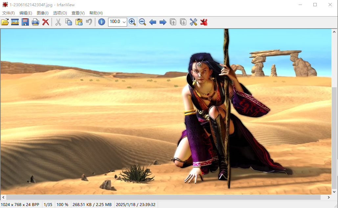Print the image using printer icon
338x208 pixels.
(x=35, y=22)
